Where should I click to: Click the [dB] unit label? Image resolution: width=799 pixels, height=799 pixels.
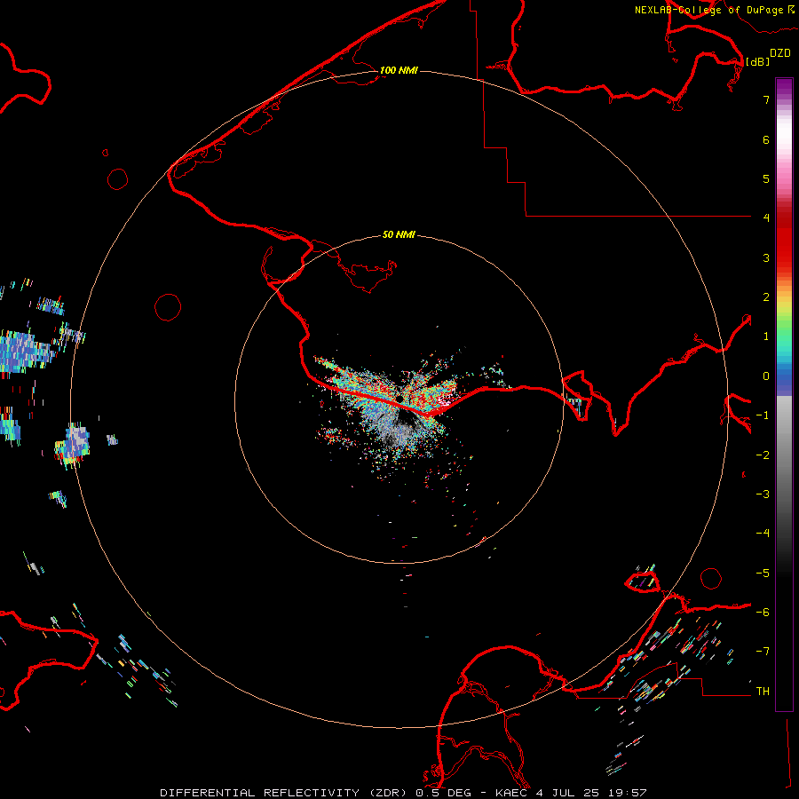[758, 61]
